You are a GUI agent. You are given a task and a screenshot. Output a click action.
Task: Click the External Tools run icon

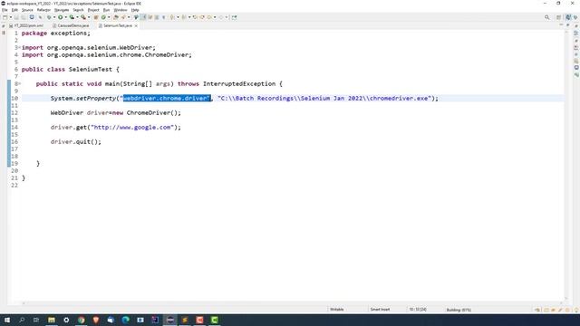[x=83, y=17]
